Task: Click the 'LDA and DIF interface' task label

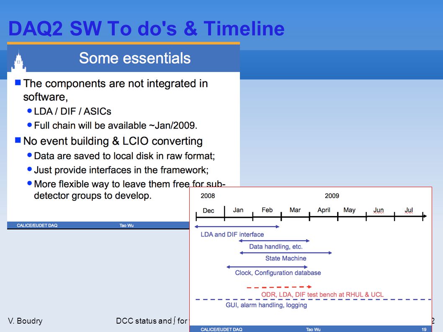Action: click(232, 234)
